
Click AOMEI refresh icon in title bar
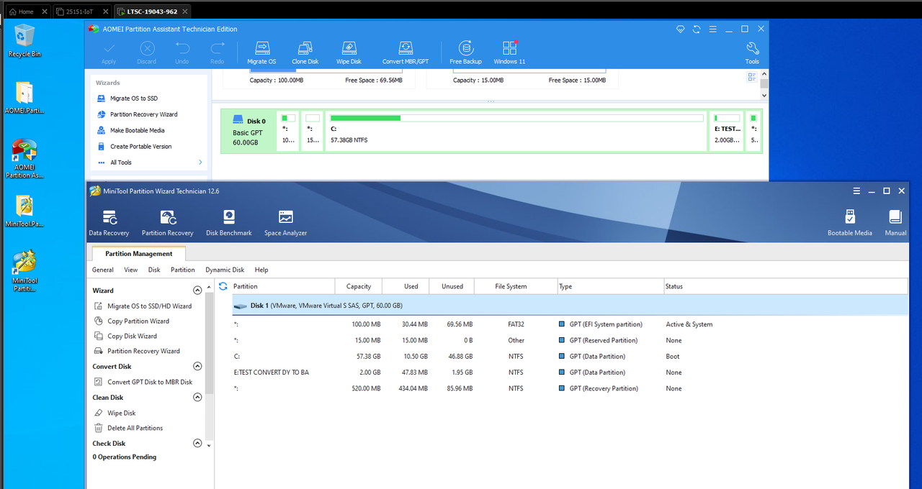697,29
